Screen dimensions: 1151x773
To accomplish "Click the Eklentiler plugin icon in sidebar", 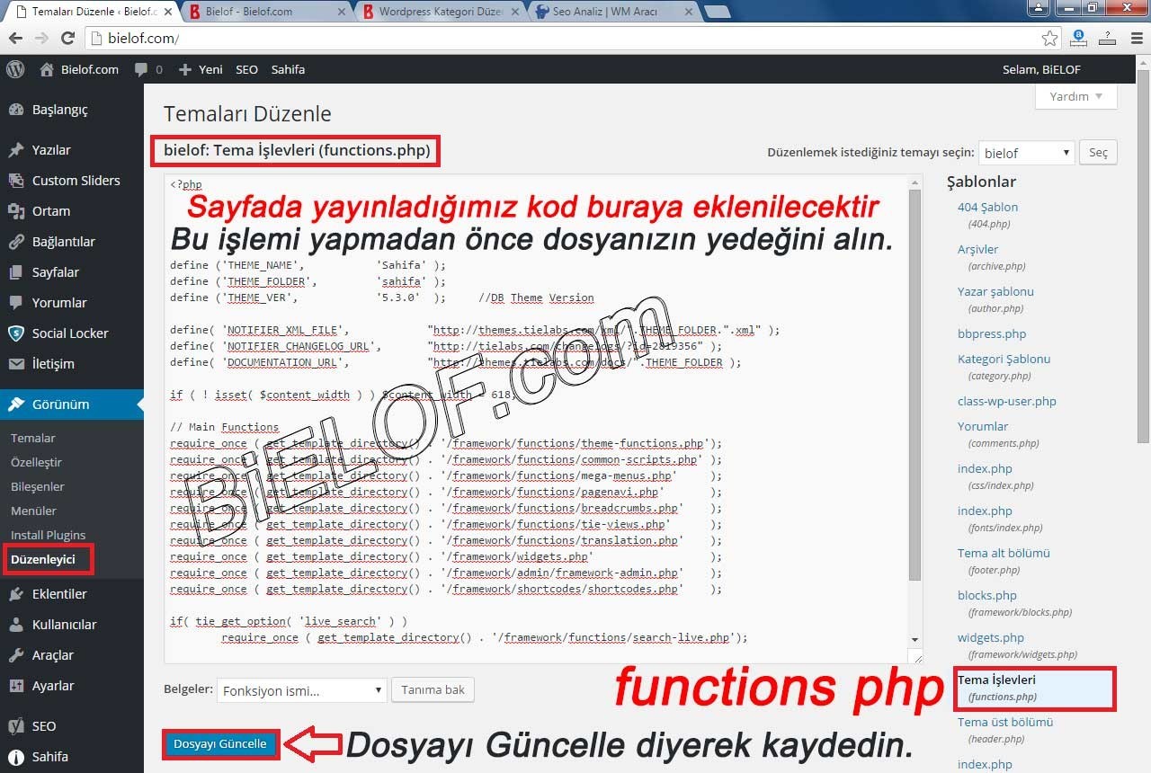I will pos(16,594).
